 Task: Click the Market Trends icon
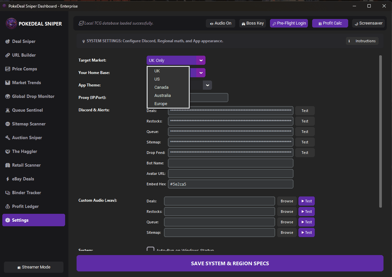click(8, 83)
